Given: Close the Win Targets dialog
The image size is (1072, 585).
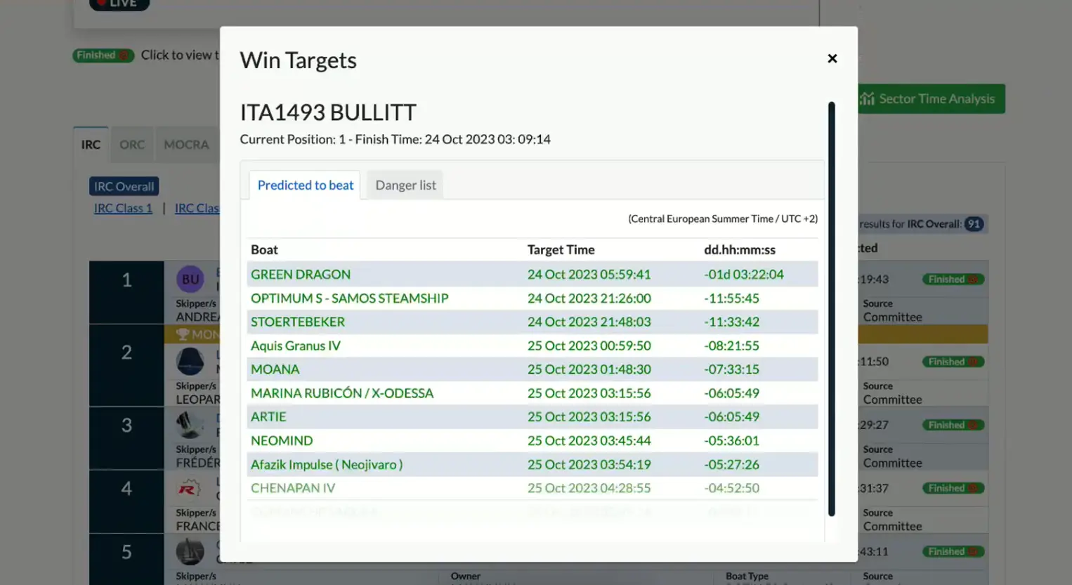Looking at the screenshot, I should [832, 58].
